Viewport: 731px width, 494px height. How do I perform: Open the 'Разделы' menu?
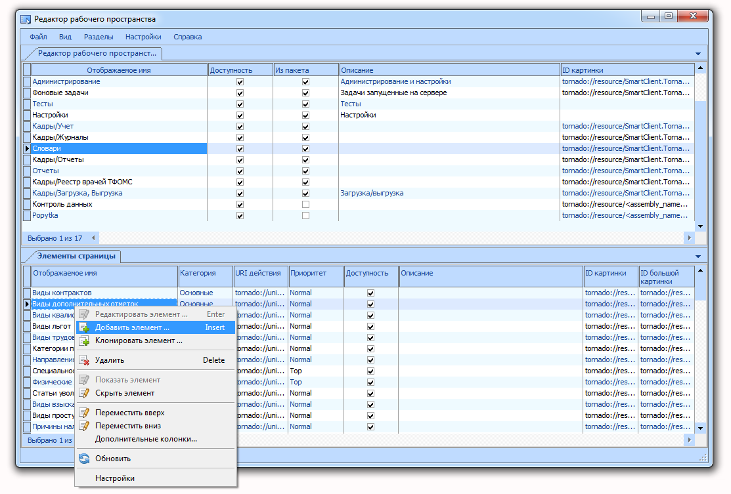pyautogui.click(x=99, y=37)
